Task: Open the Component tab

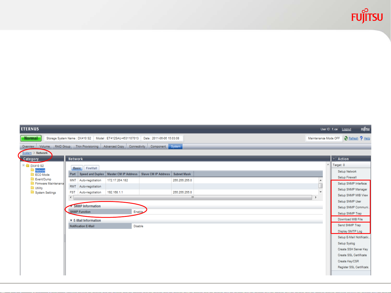Action: point(158,147)
